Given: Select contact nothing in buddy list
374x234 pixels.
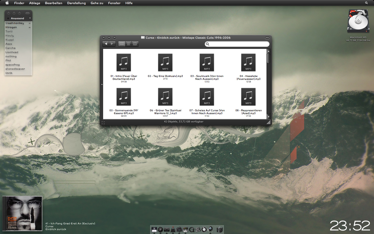Looking at the screenshot, I should pos(18,56).
